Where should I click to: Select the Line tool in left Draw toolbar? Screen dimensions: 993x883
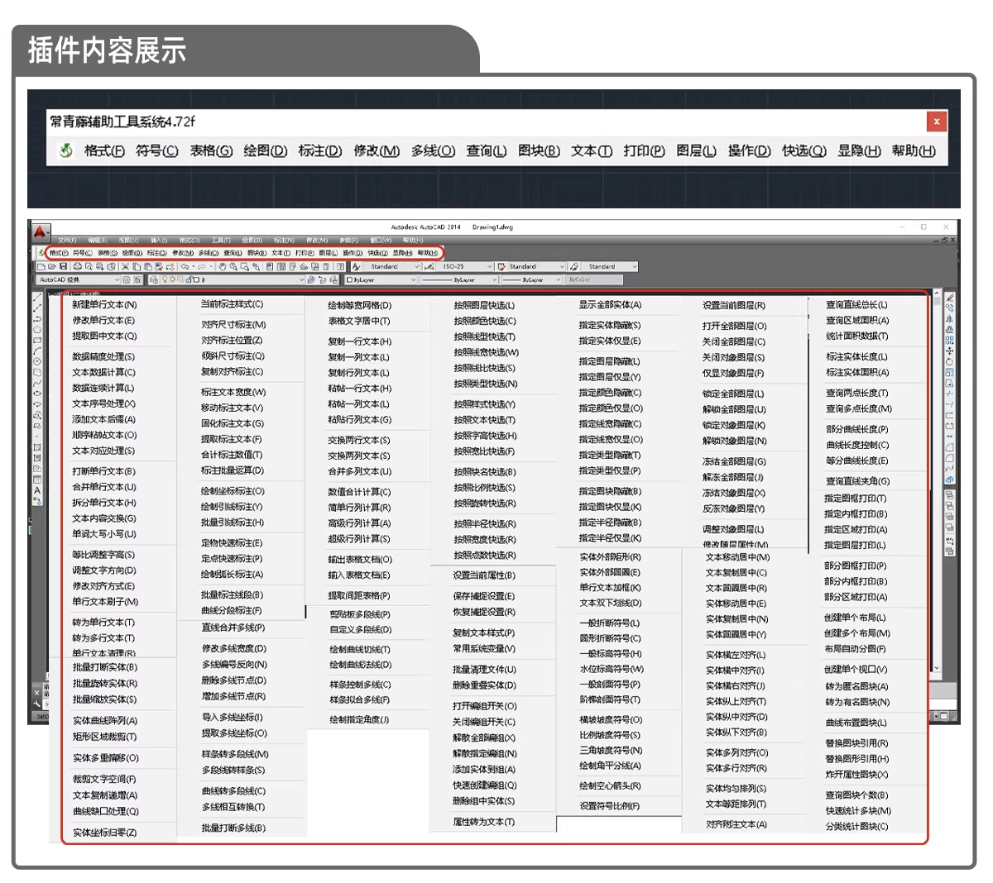[37, 297]
